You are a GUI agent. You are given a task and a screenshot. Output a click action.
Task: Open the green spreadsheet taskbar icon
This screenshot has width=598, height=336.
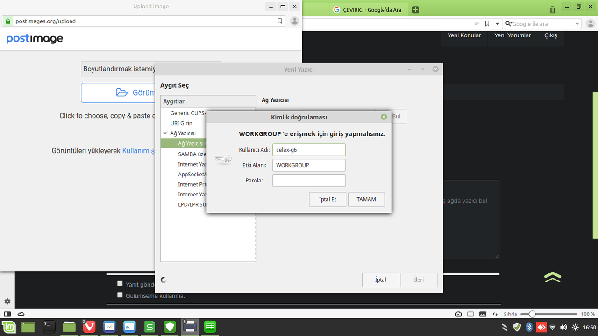210,327
